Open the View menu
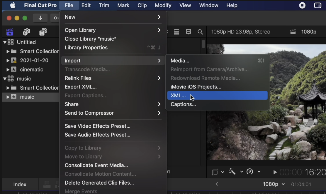Image resolution: width=326 pixels, height=194 pixels. click(x=185, y=5)
